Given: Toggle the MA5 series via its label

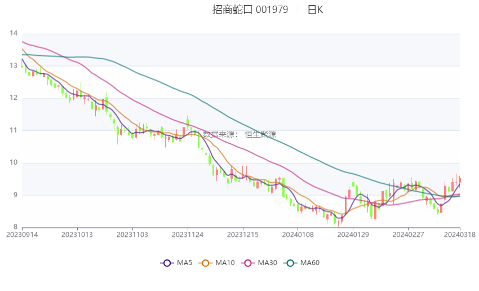Looking at the screenshot, I should pos(185,263).
